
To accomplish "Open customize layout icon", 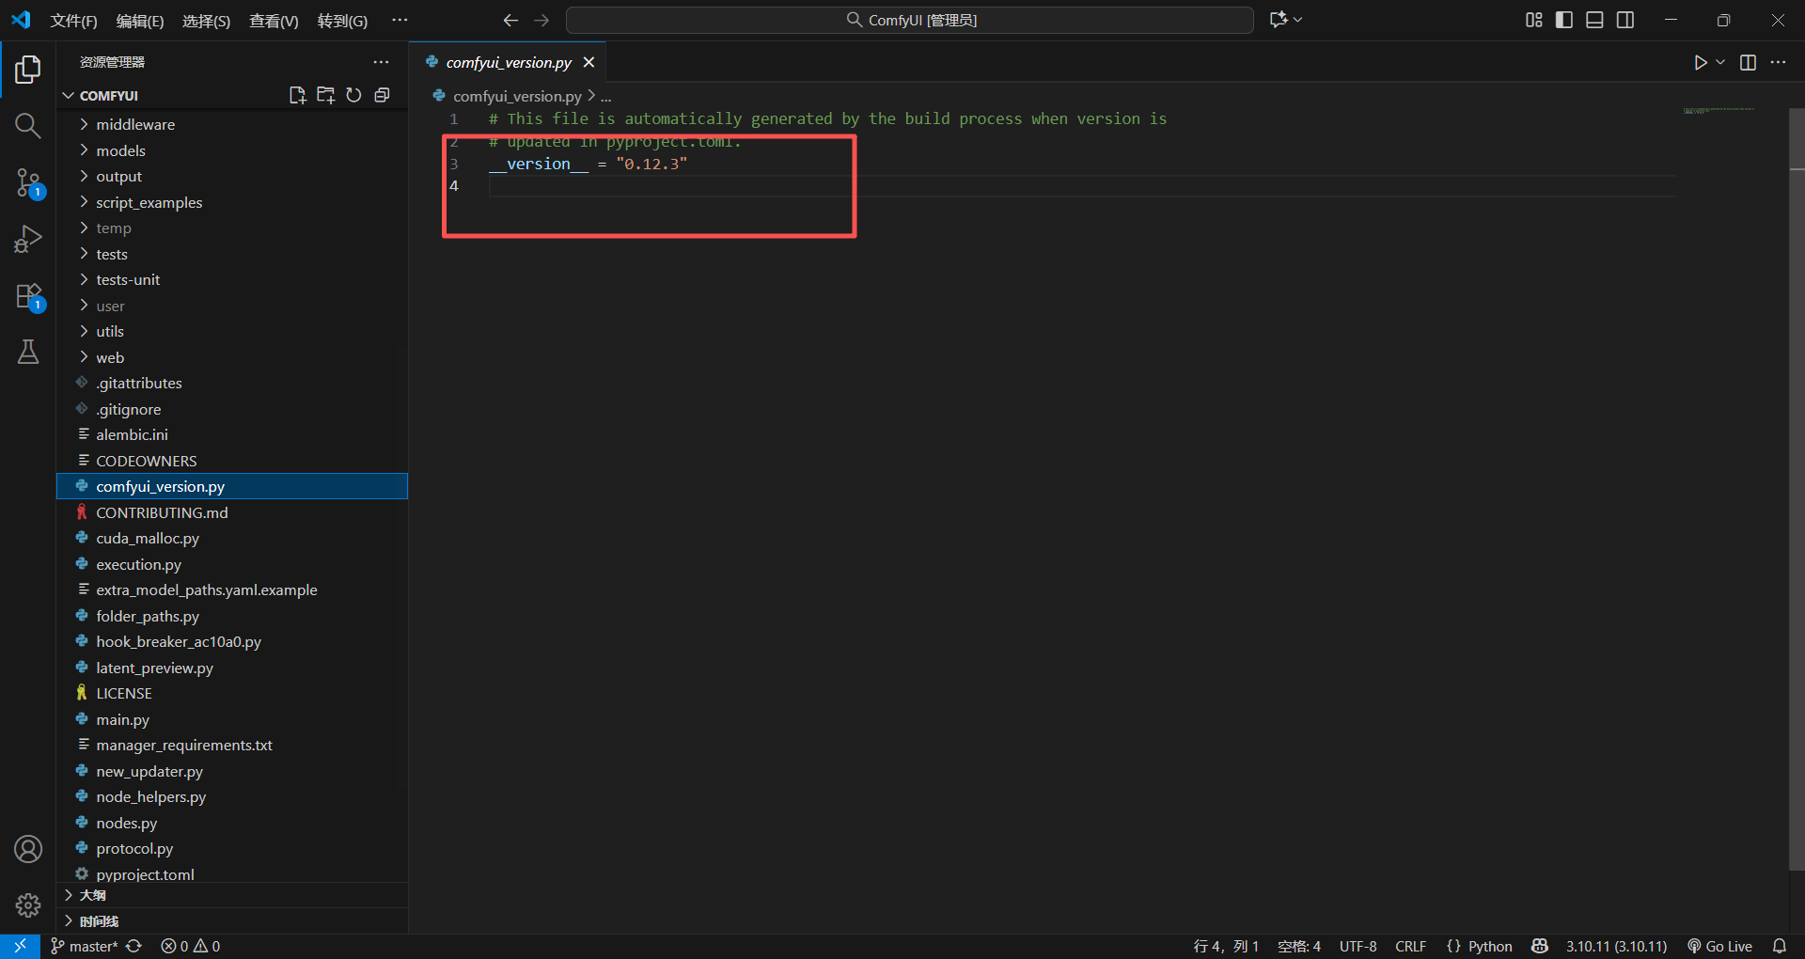I will point(1533,20).
